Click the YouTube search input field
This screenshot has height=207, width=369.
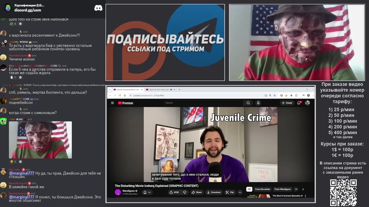203,103
